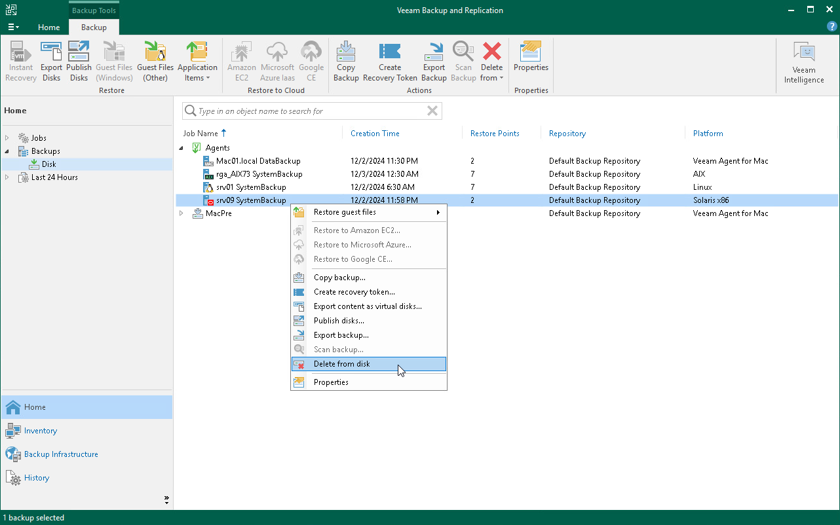The image size is (840, 525).
Task: Launch Veeam Intelligence
Action: (x=804, y=61)
